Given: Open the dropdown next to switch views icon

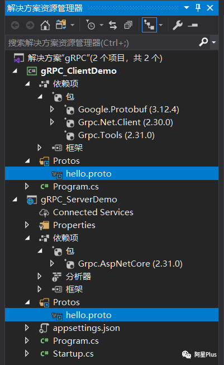Looking at the screenshot, I should point(73,25).
